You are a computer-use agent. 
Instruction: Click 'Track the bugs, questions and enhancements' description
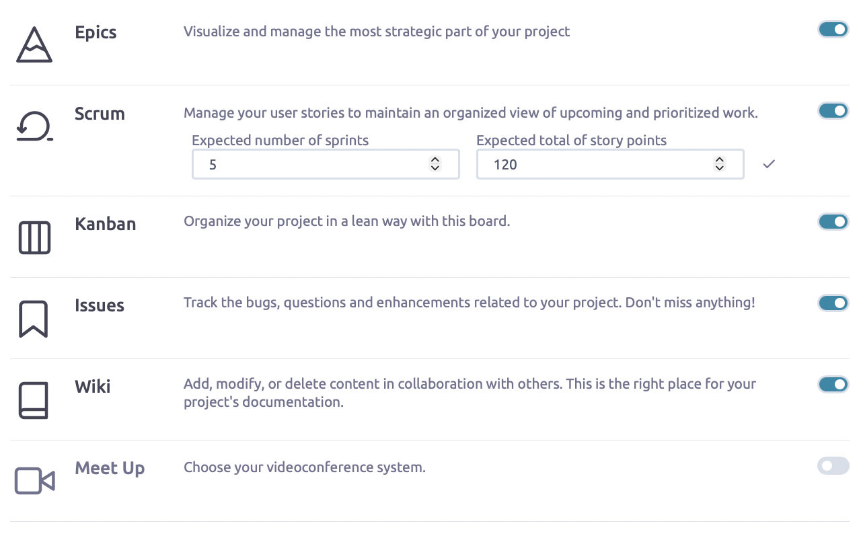[x=470, y=303]
